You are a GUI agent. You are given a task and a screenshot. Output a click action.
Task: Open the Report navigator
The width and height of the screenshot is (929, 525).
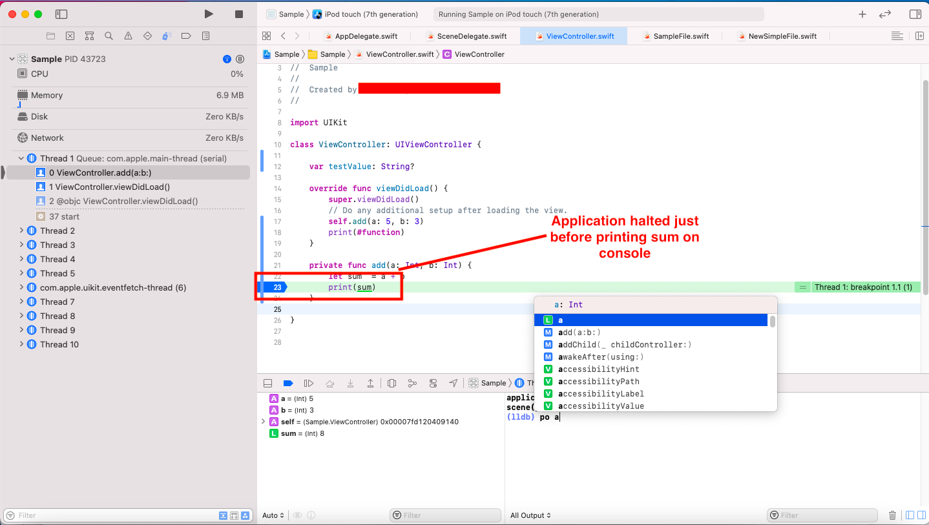[x=205, y=36]
